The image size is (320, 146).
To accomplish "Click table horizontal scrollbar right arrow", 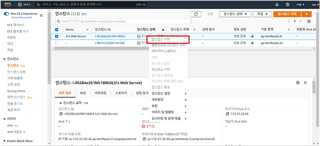I will pos(314,48).
